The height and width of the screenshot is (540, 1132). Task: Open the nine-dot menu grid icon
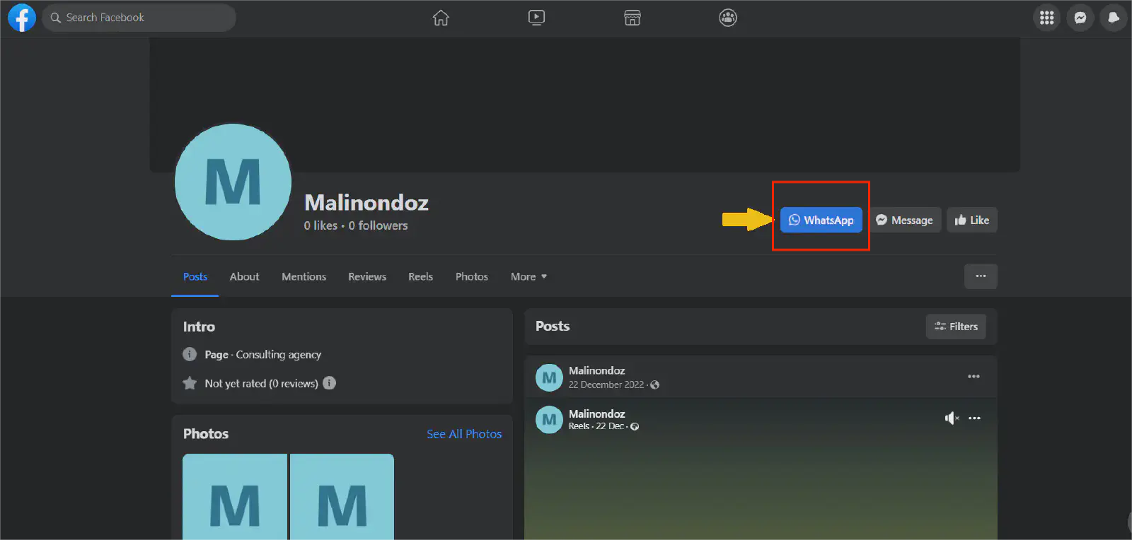click(1047, 18)
